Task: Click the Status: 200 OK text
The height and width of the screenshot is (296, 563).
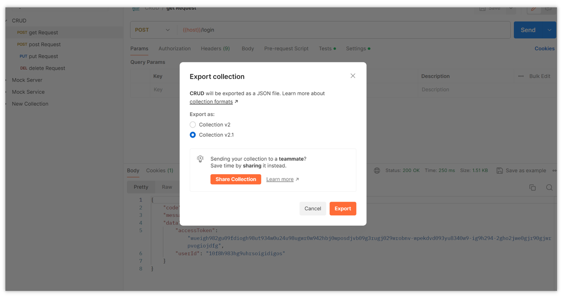Action: [402, 171]
